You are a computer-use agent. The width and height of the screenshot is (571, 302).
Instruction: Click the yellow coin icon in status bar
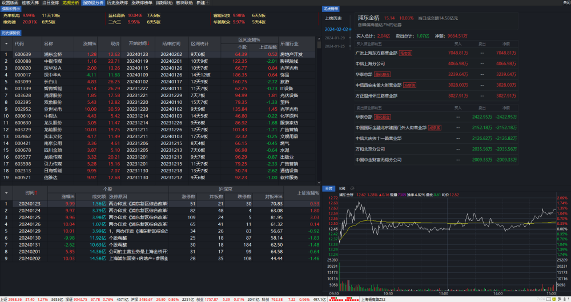(554, 300)
